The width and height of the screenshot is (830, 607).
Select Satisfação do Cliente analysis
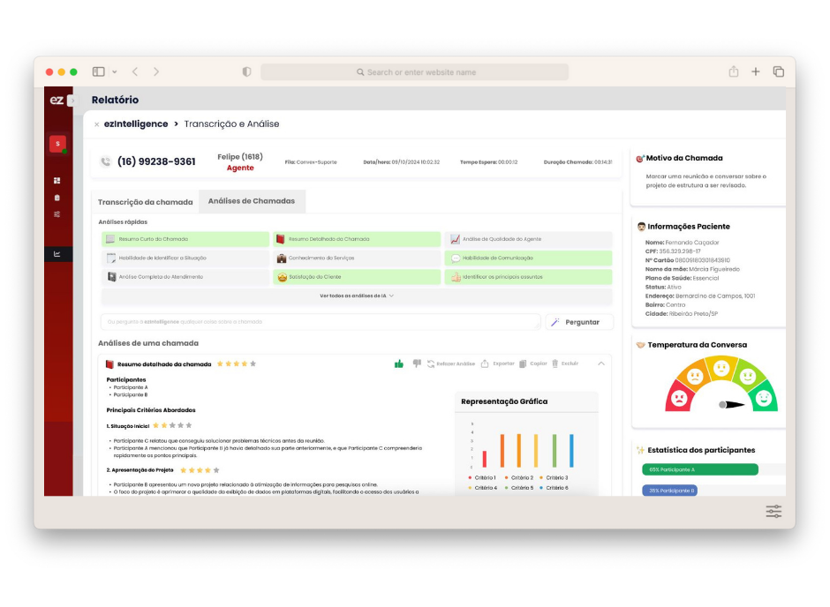click(357, 276)
